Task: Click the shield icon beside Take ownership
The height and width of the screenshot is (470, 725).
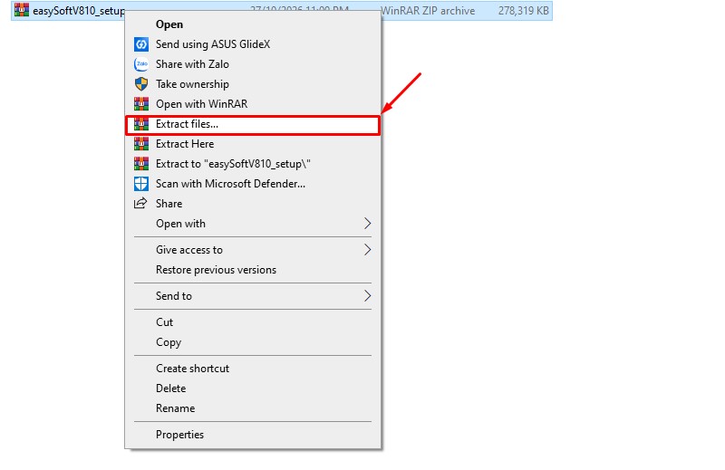Action: (141, 84)
